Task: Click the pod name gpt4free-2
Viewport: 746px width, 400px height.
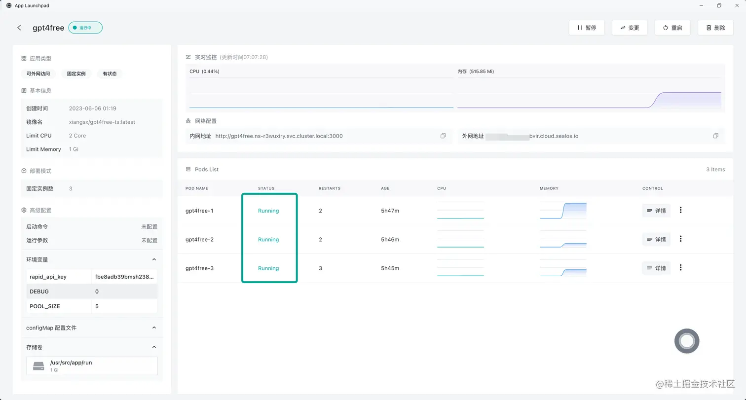Action: 199,239
